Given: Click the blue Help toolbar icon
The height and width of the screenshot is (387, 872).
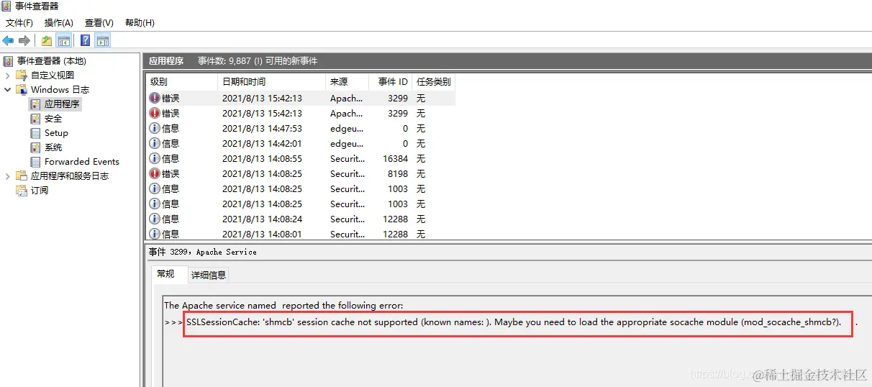Looking at the screenshot, I should [85, 41].
